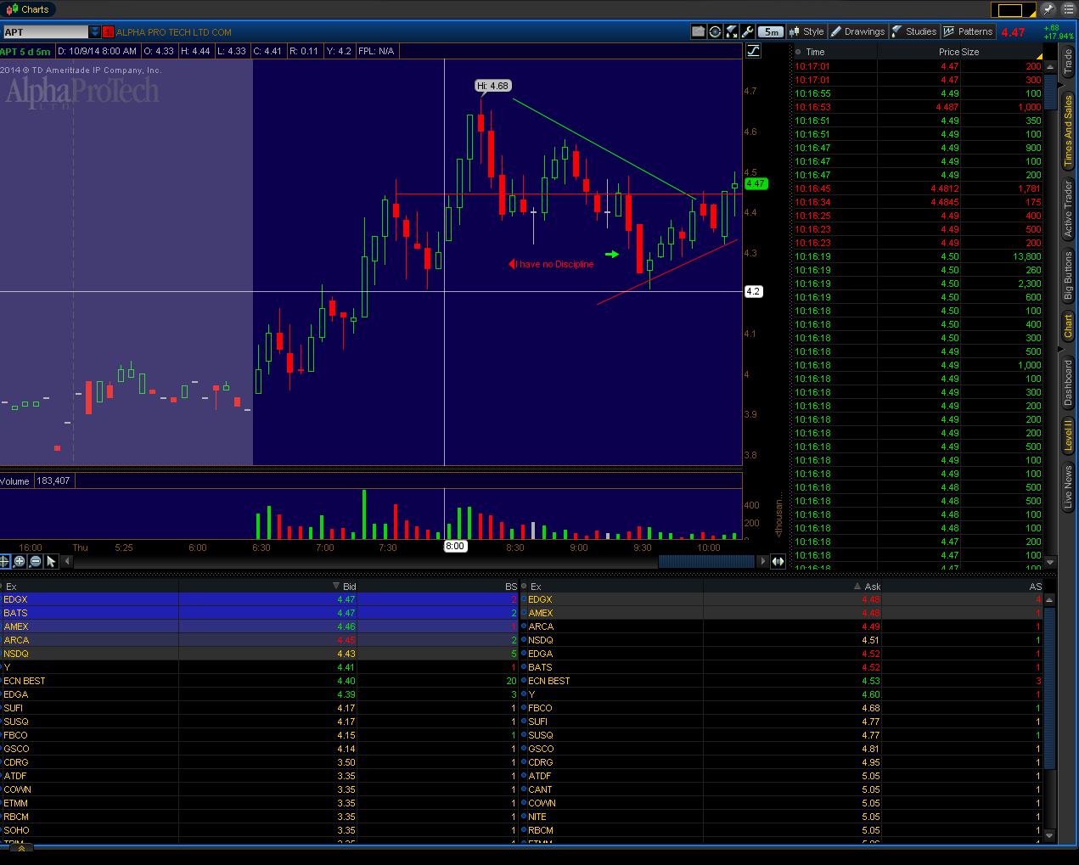The height and width of the screenshot is (865, 1079).
Task: Click the expand time axis icon
Action: click(778, 561)
